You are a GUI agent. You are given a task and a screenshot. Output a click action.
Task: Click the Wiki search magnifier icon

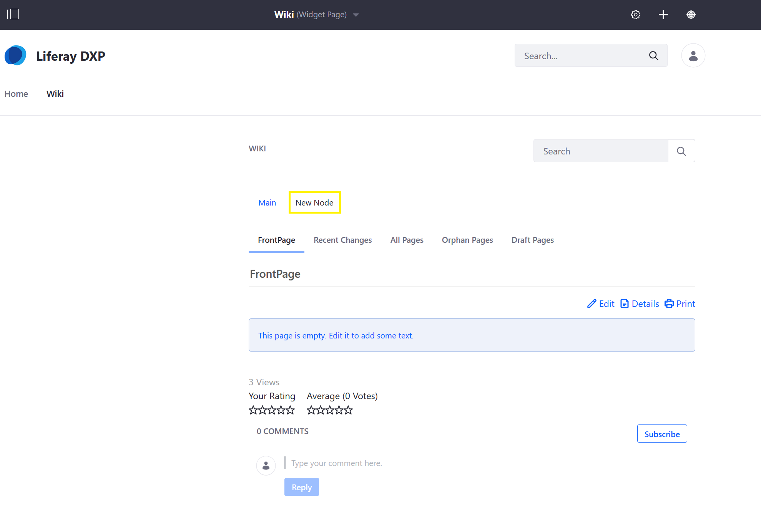click(681, 151)
